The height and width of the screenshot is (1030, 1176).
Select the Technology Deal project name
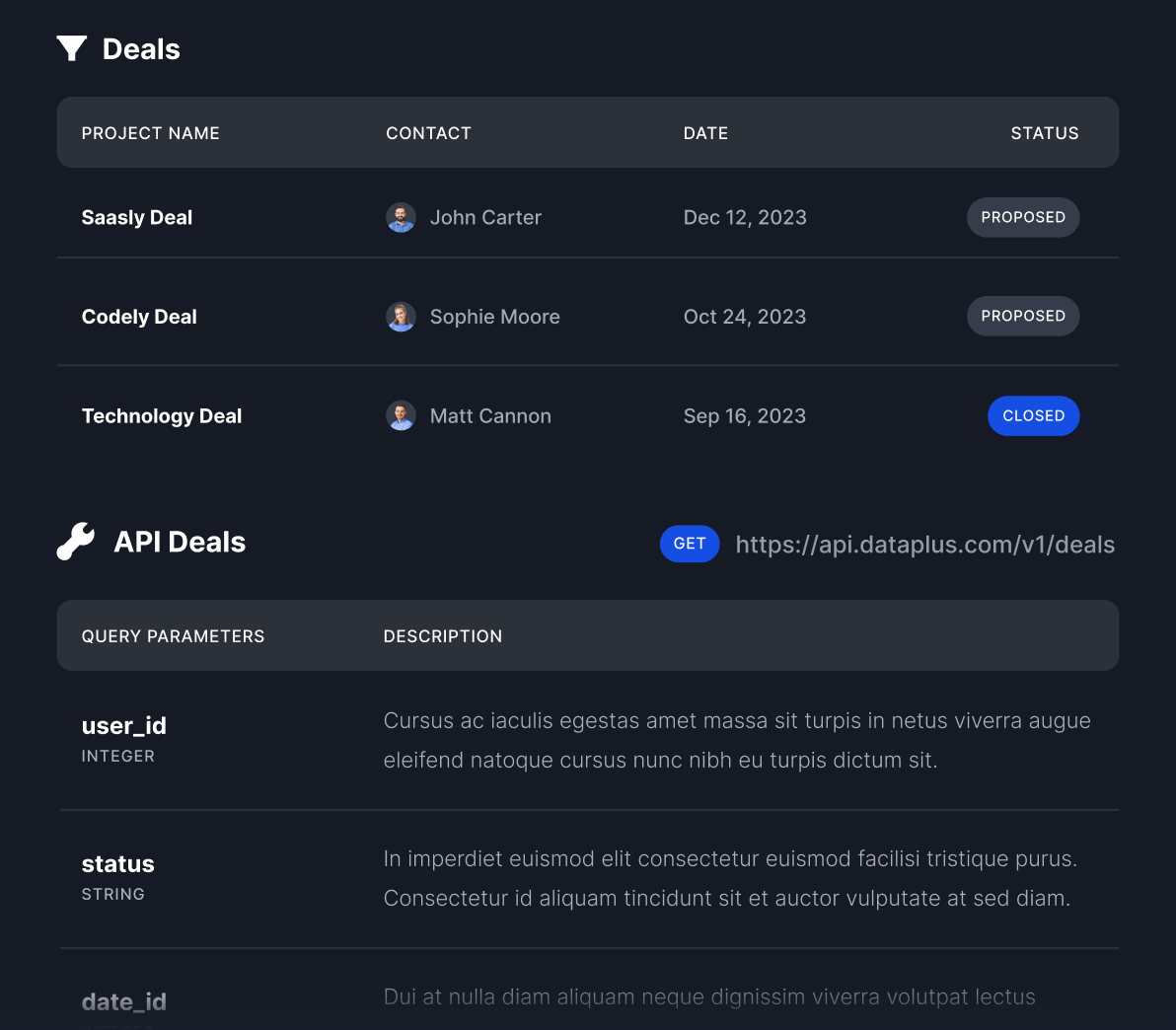(x=161, y=415)
